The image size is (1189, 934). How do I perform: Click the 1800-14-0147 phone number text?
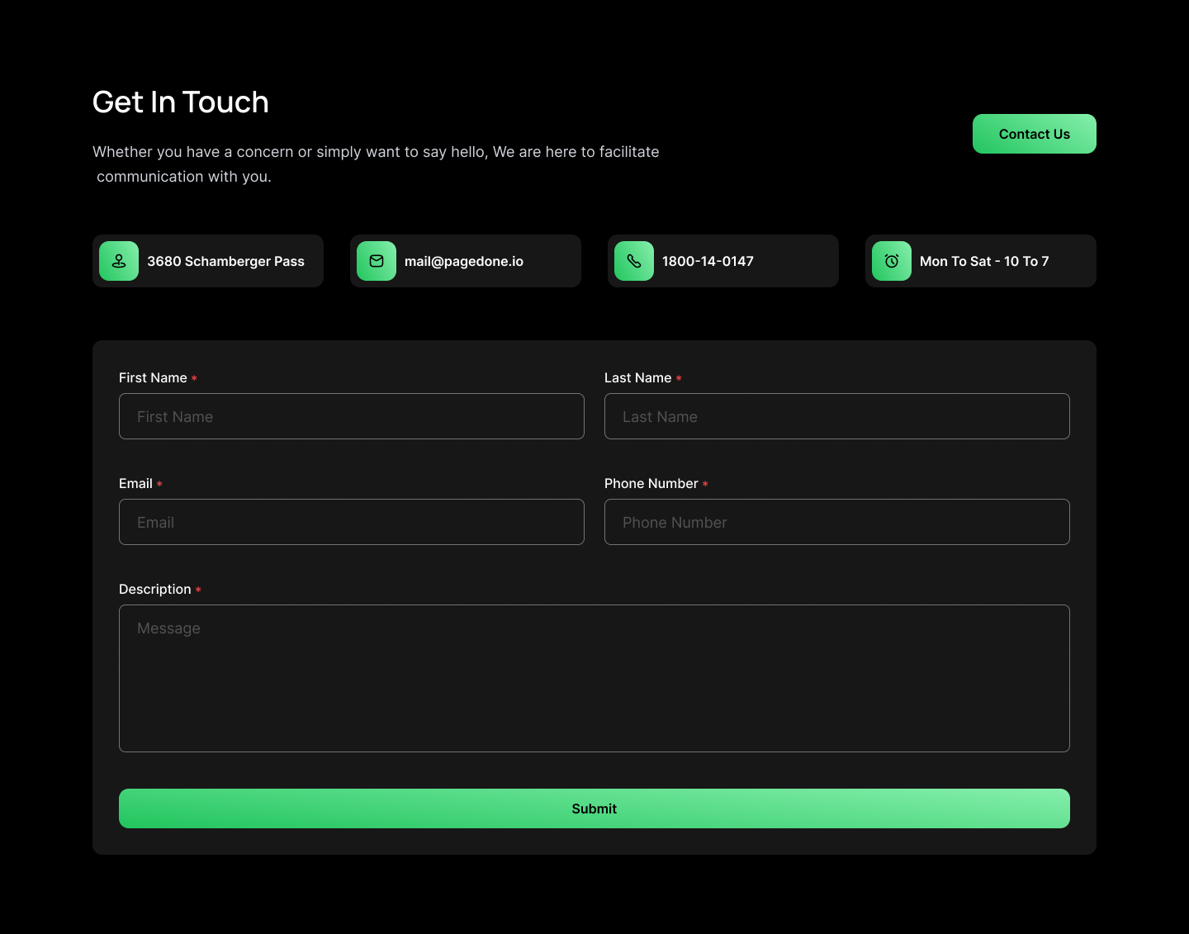[708, 261]
